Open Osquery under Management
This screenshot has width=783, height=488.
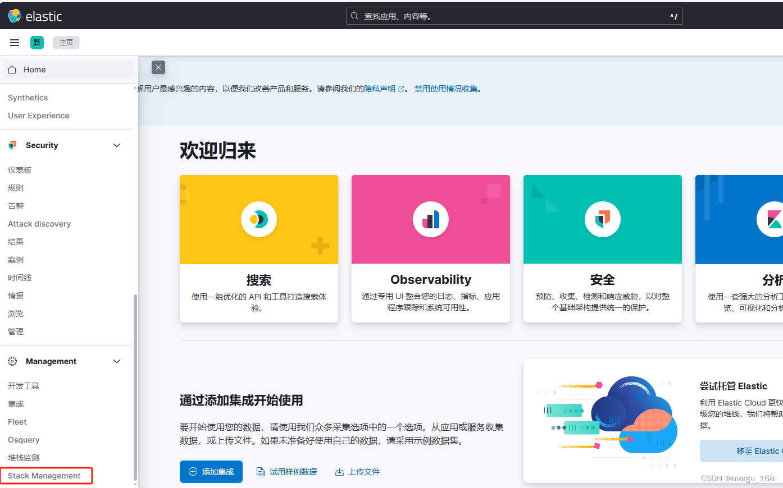(x=24, y=440)
